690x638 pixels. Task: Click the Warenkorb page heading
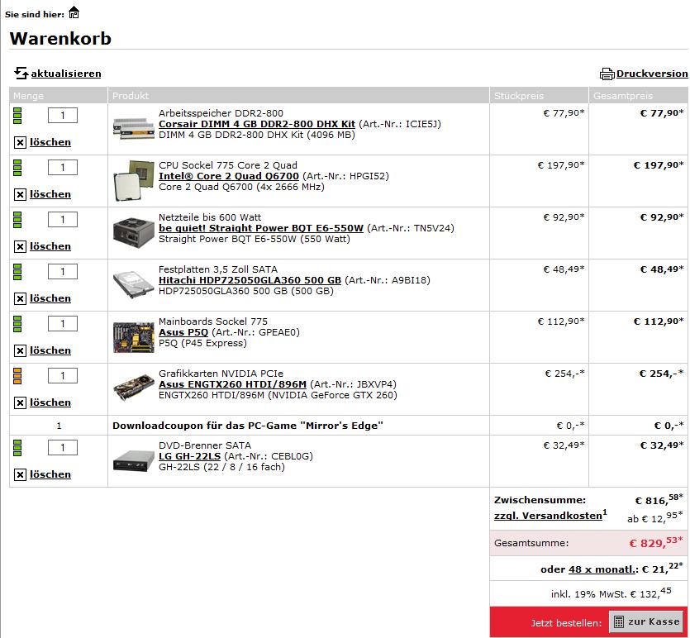[60, 39]
